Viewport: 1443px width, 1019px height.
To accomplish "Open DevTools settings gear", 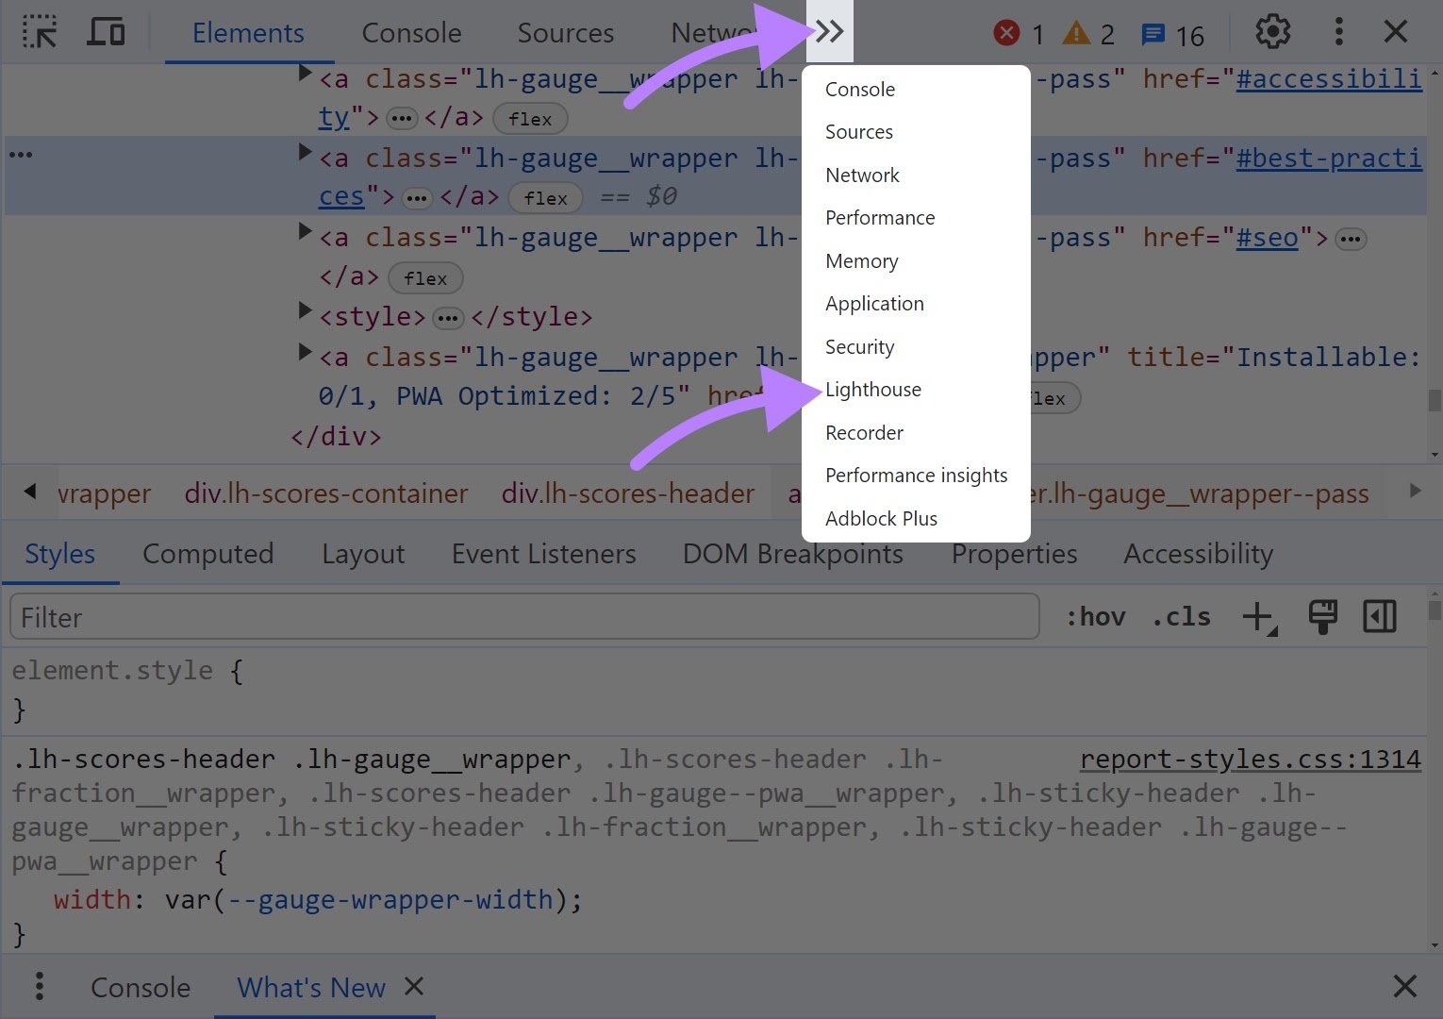I will [x=1272, y=33].
